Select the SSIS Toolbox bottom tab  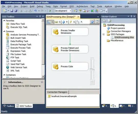[24, 106]
